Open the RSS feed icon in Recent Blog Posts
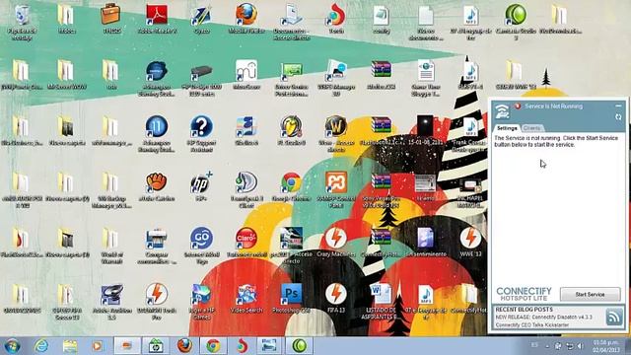The width and height of the screenshot is (631, 355). point(614,317)
